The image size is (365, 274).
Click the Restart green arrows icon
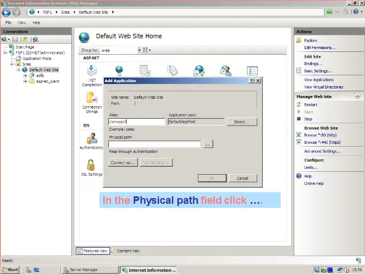(299, 104)
